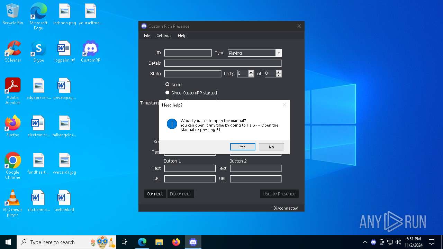The width and height of the screenshot is (443, 249).
Task: Open the Settings menu
Action: 164,36
